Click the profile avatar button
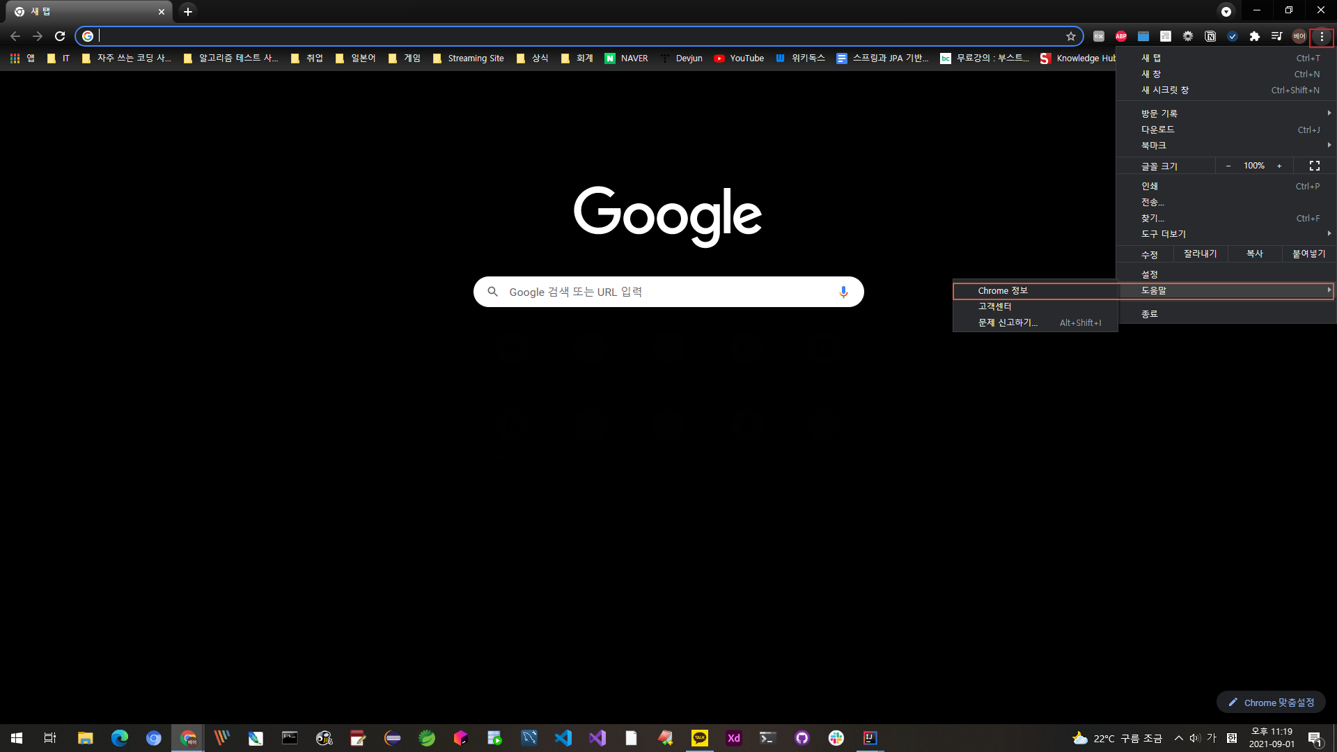This screenshot has height=752, width=1337. click(1299, 36)
